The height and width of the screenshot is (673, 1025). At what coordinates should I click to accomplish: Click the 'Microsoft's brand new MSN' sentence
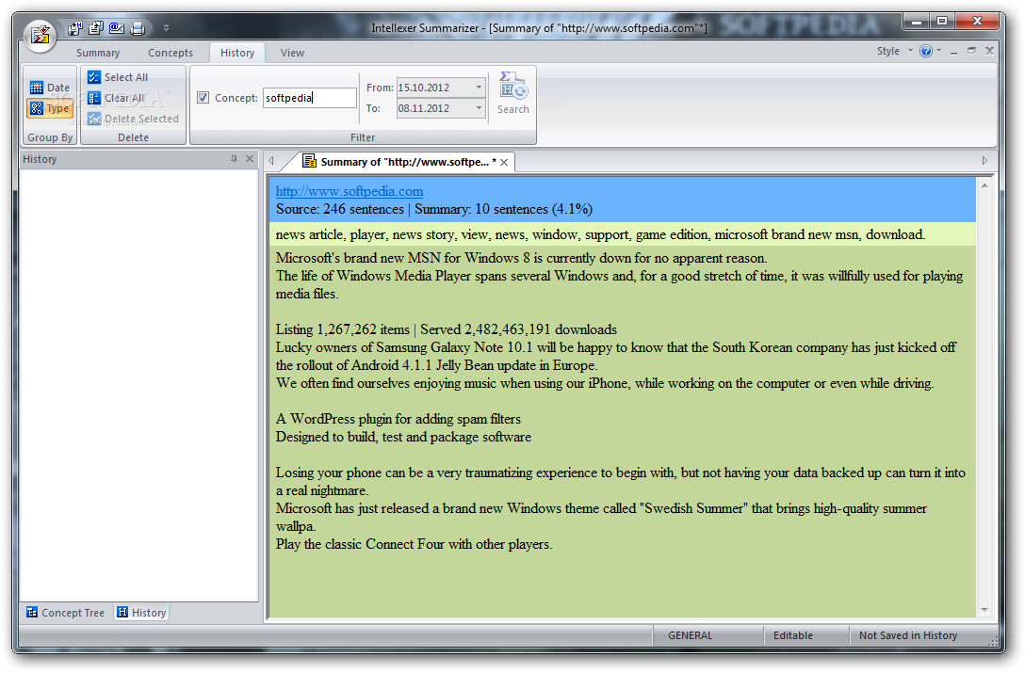click(x=521, y=258)
